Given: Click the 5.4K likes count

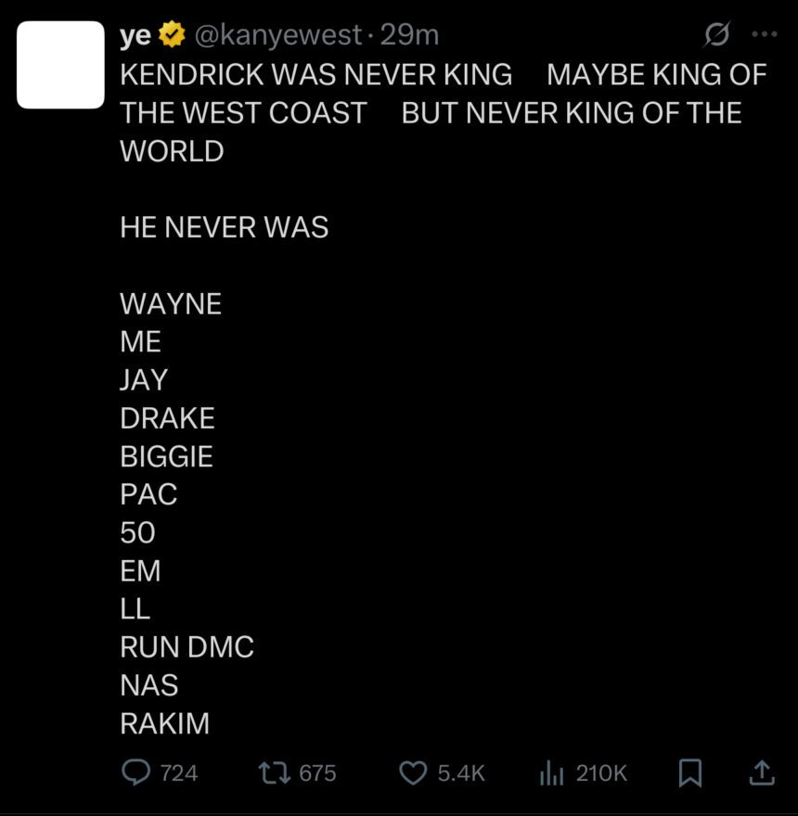Looking at the screenshot, I should 461,772.
